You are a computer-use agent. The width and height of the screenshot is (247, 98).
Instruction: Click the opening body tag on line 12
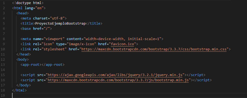click(22, 60)
